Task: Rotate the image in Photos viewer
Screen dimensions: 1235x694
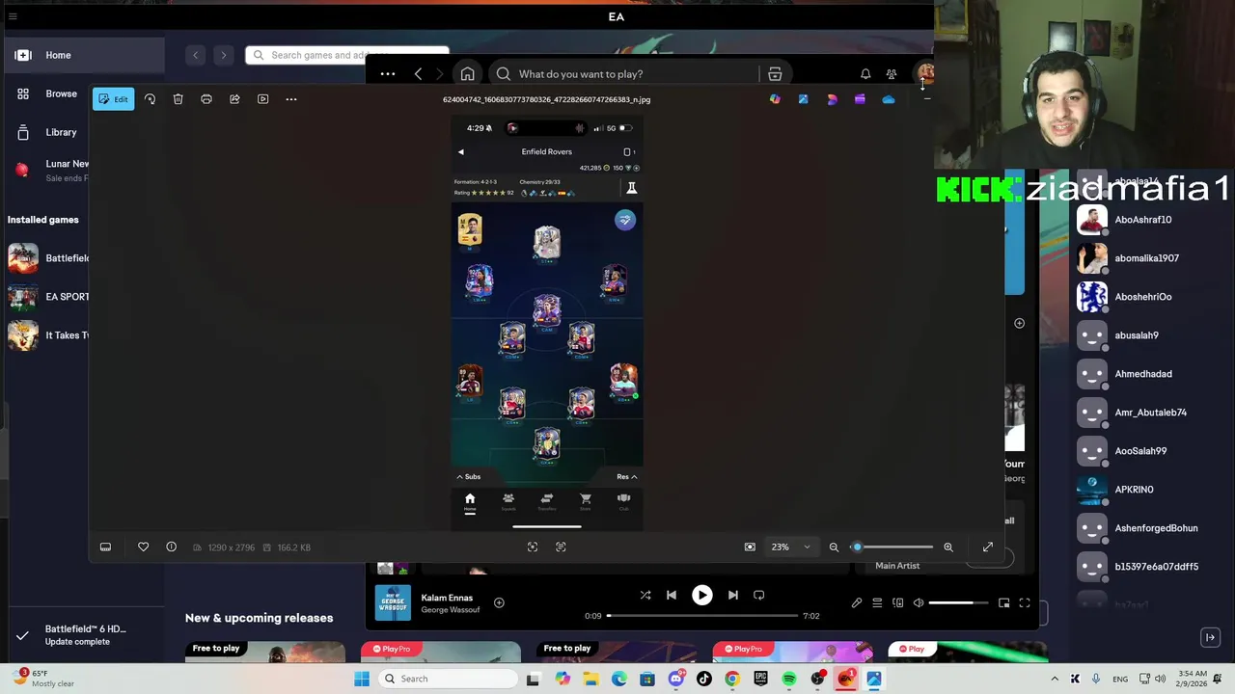Action: pyautogui.click(x=150, y=99)
